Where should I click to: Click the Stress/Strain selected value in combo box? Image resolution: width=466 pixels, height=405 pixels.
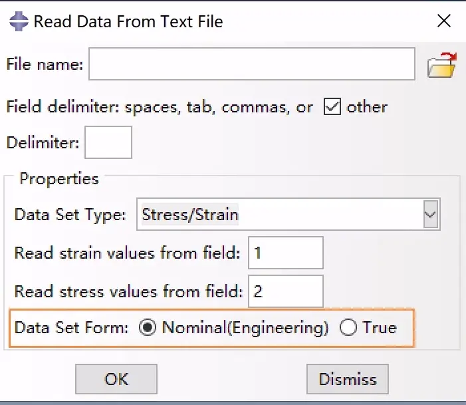pyautogui.click(x=190, y=214)
